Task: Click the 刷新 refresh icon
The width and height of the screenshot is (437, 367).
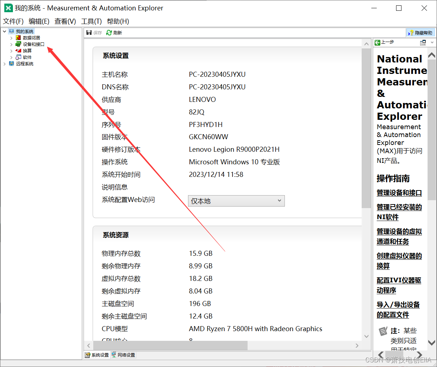Action: pyautogui.click(x=109, y=33)
